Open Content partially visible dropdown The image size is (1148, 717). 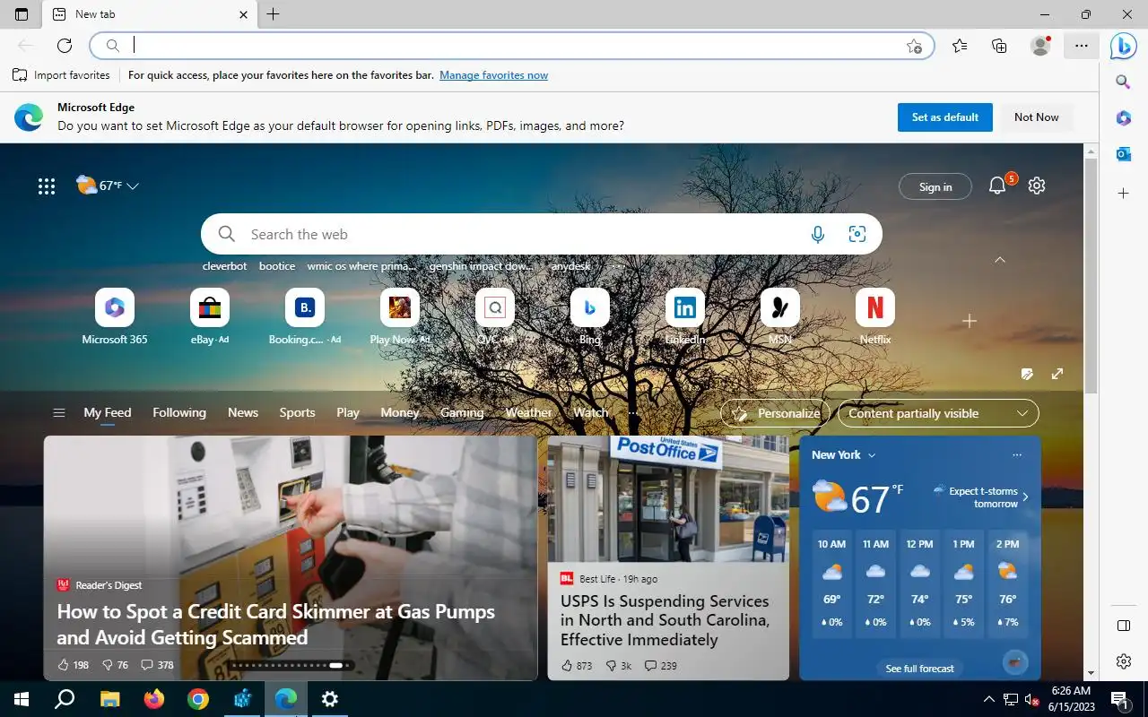938,413
